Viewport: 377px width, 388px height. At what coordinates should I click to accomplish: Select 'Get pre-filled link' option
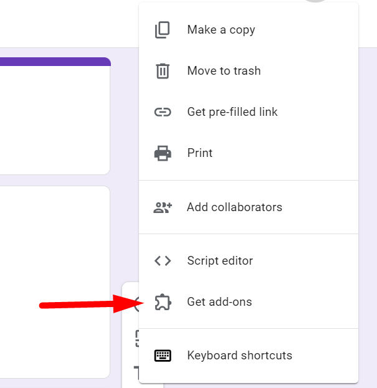[232, 112]
